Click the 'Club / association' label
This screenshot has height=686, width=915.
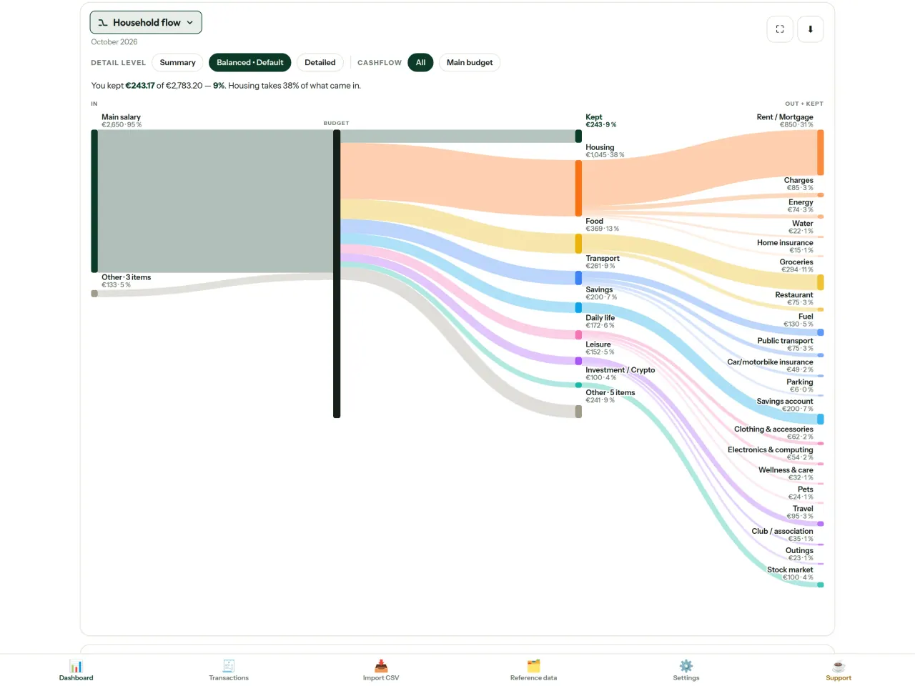pyautogui.click(x=782, y=532)
